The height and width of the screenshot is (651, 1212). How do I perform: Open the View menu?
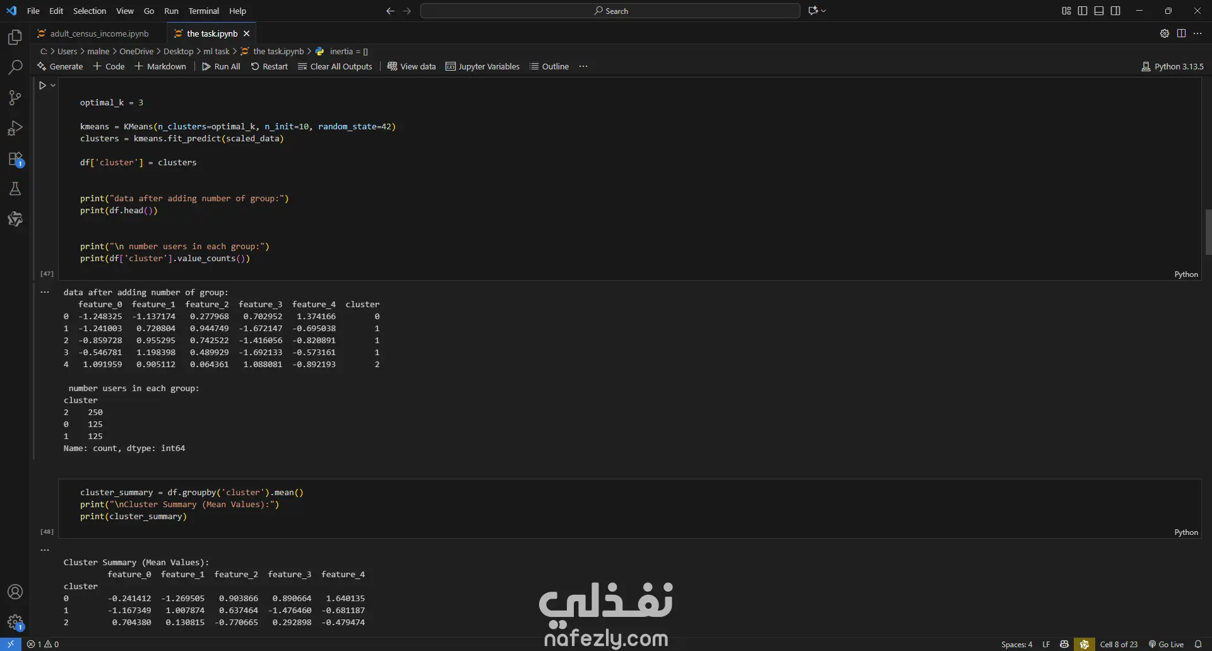125,11
